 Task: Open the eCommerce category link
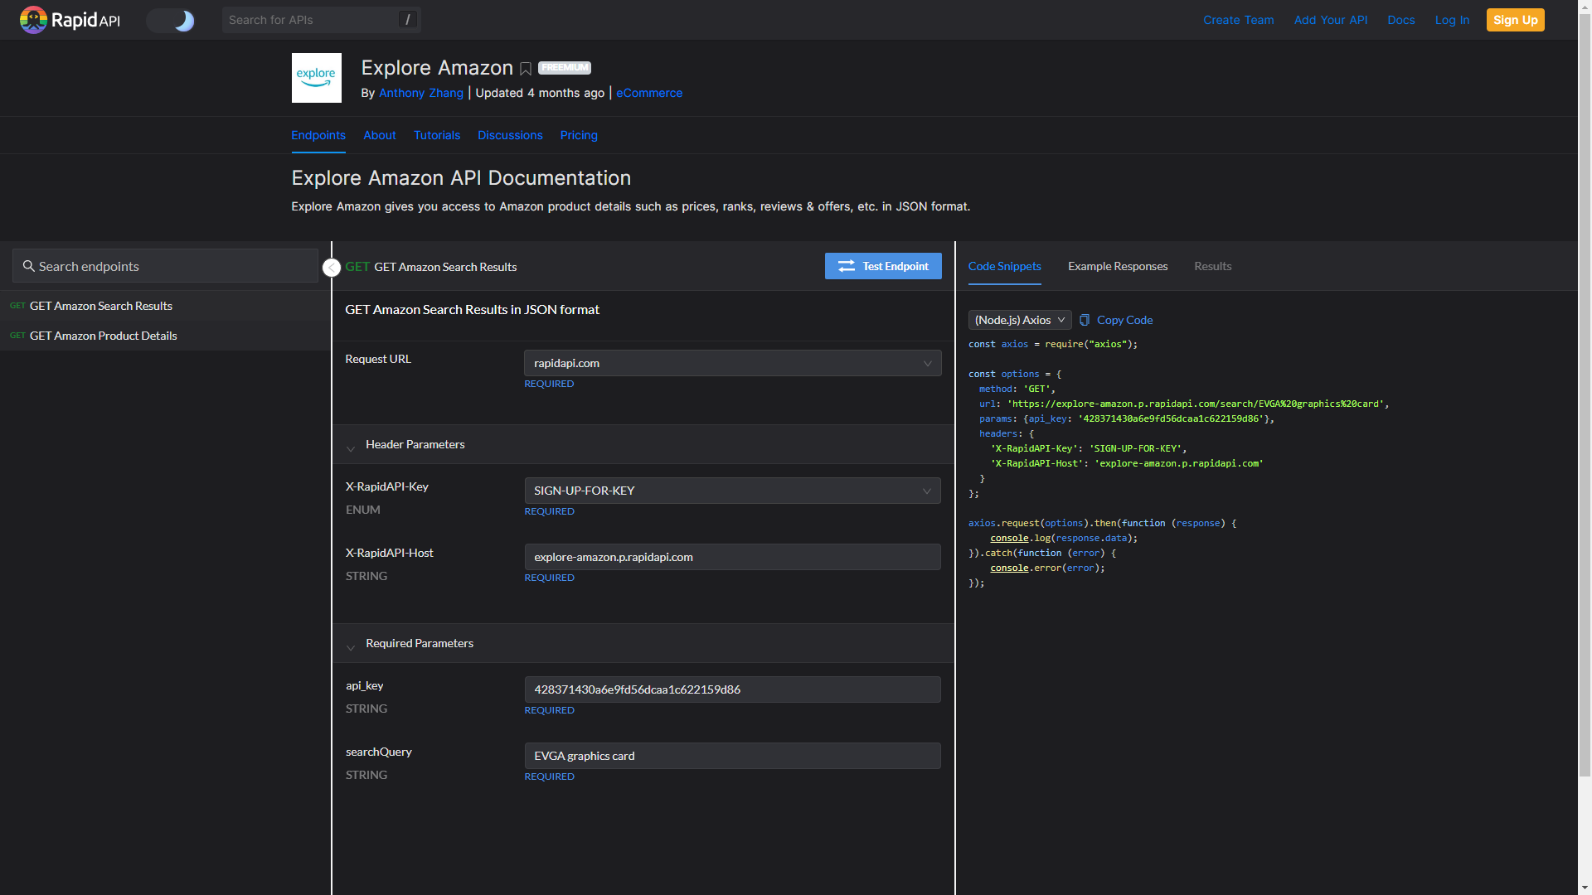pyautogui.click(x=649, y=93)
